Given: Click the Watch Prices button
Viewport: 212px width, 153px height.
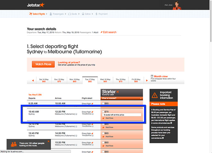Looking at the screenshot, I should (43, 64).
